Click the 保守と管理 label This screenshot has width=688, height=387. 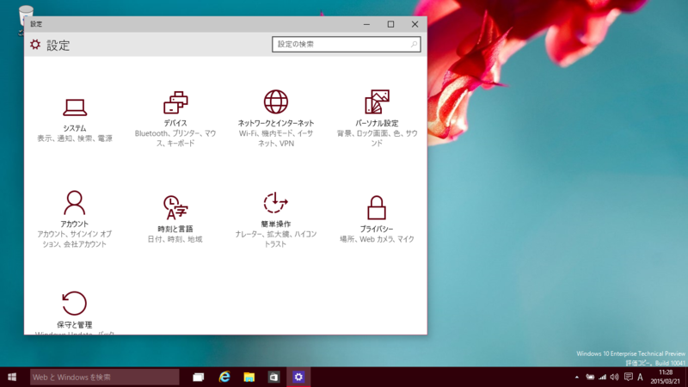pos(75,325)
